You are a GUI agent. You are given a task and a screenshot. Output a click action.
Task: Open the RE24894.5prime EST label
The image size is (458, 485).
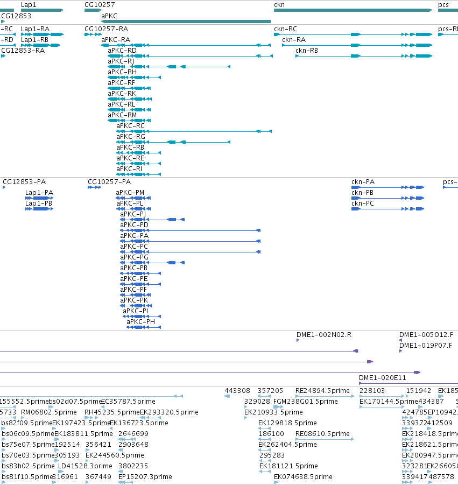click(x=322, y=391)
